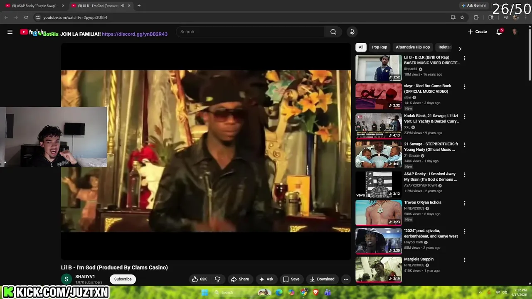Click the address bar URL

click(75, 17)
